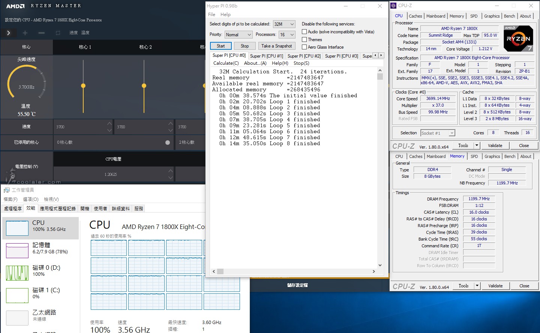Click Save Profile button in Ryzen Master
This screenshot has width=540, height=333.
pos(297,285)
